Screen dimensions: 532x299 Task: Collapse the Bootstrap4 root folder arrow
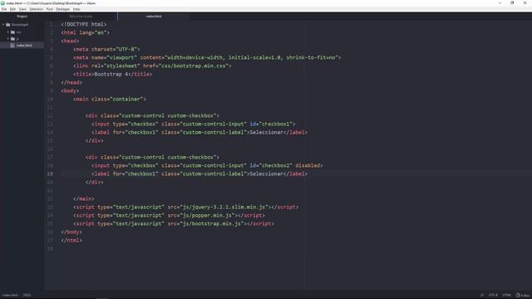pyautogui.click(x=3, y=25)
